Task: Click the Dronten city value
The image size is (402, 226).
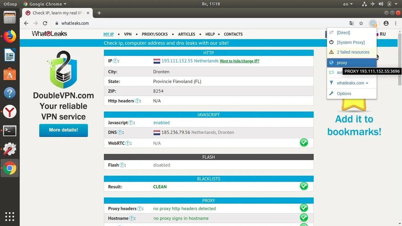Action: click(161, 72)
